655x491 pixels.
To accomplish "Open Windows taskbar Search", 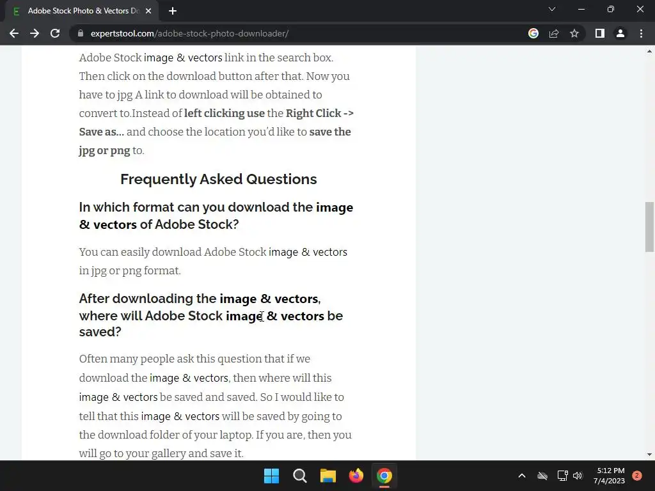I will [300, 476].
